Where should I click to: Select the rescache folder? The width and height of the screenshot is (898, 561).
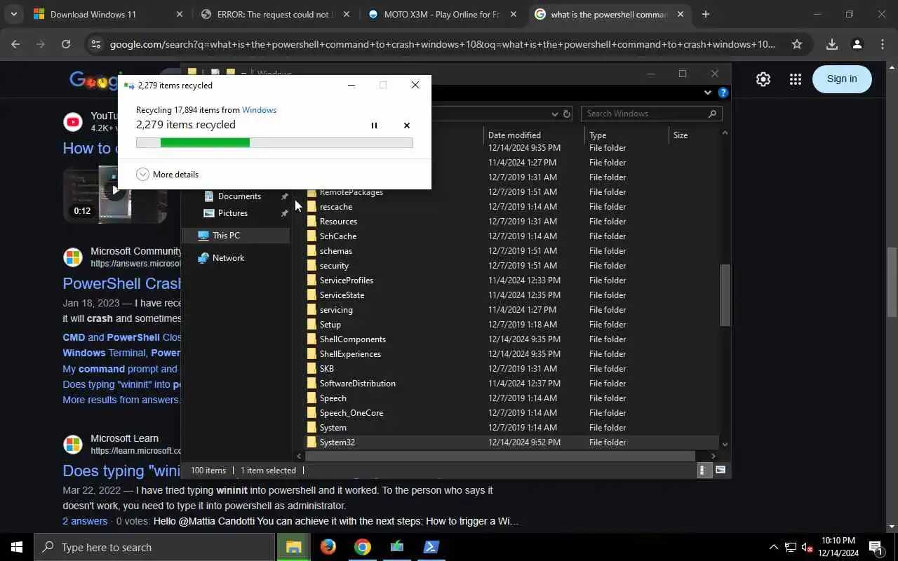click(x=335, y=207)
